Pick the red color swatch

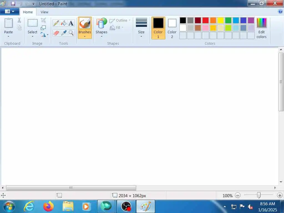pyautogui.click(x=206, y=21)
